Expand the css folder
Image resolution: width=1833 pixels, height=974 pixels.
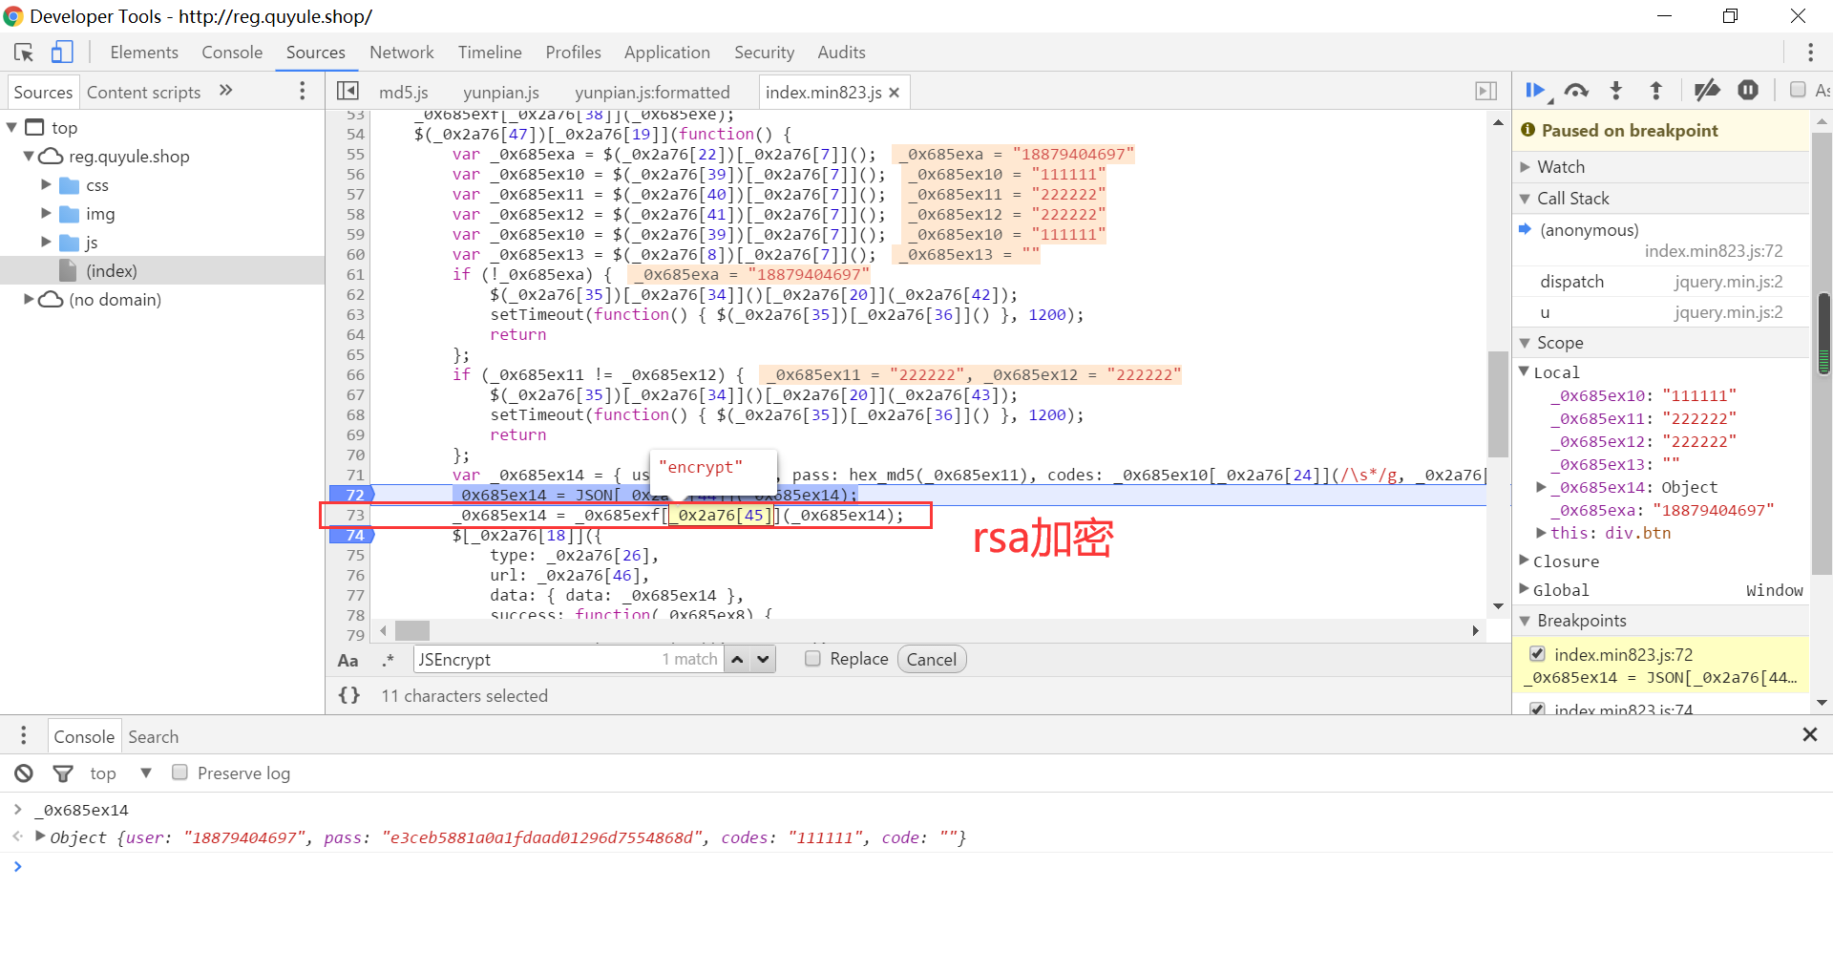click(46, 184)
